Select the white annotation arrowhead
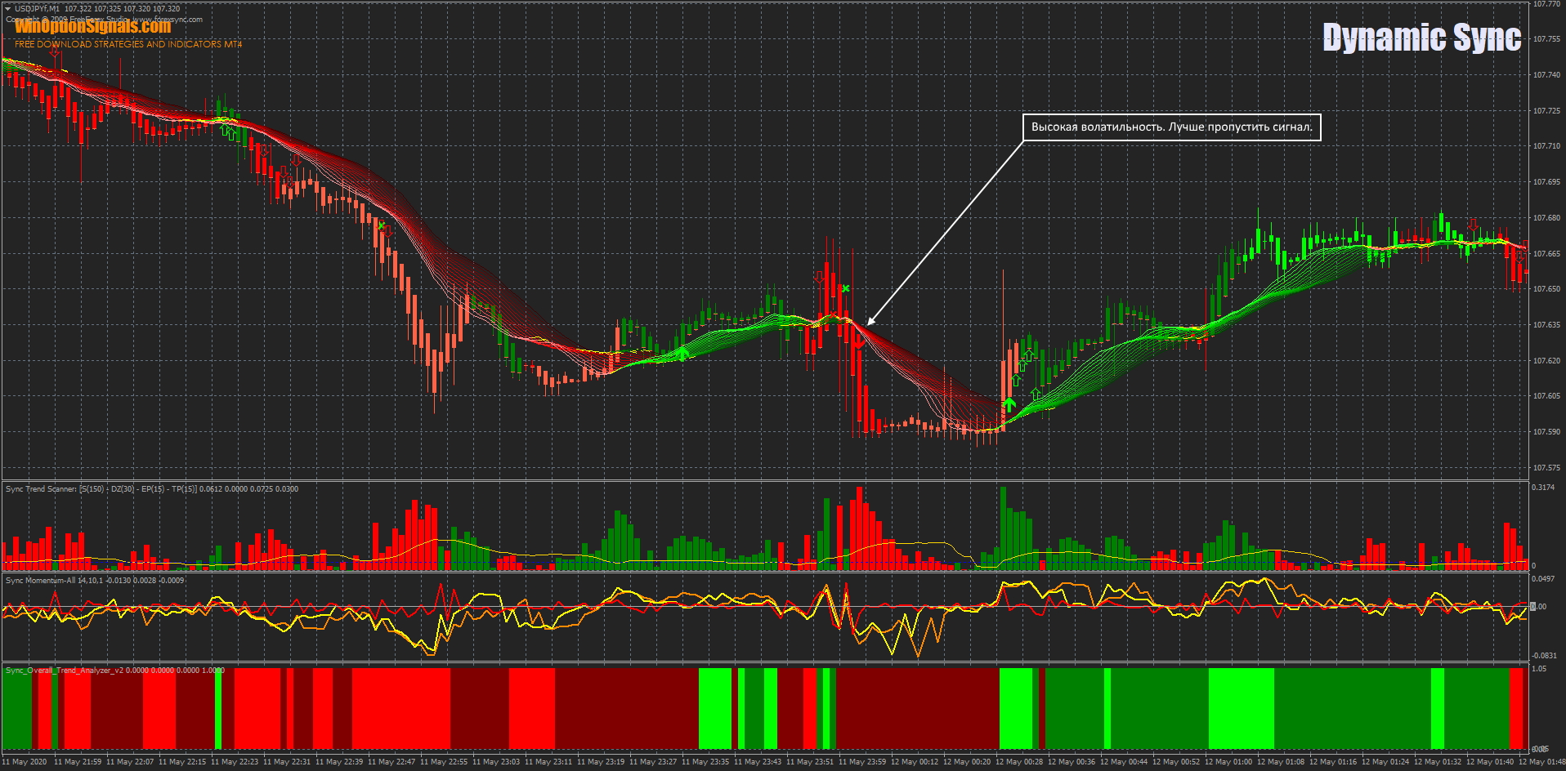Viewport: 1566px width, 771px height. [871, 321]
